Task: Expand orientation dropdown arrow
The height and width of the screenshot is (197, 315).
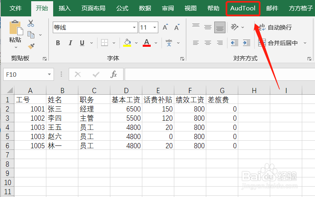Action: point(243,27)
